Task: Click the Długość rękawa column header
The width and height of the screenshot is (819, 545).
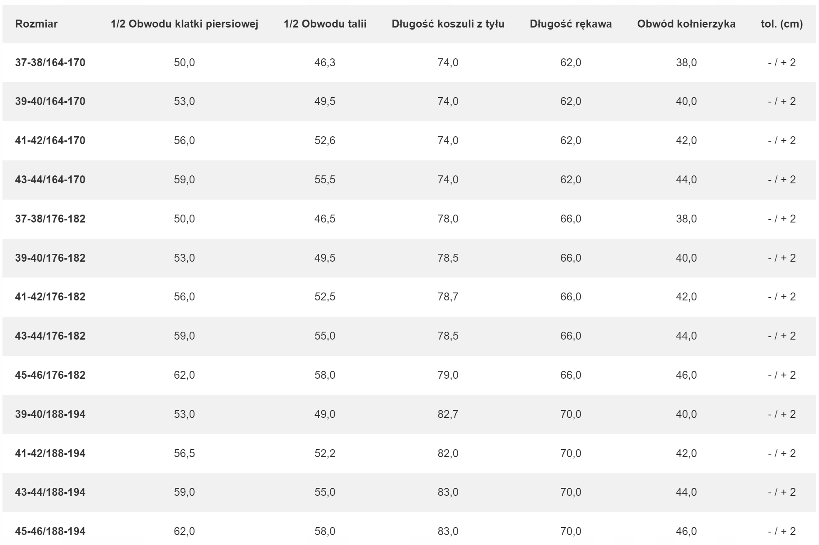Action: tap(571, 24)
